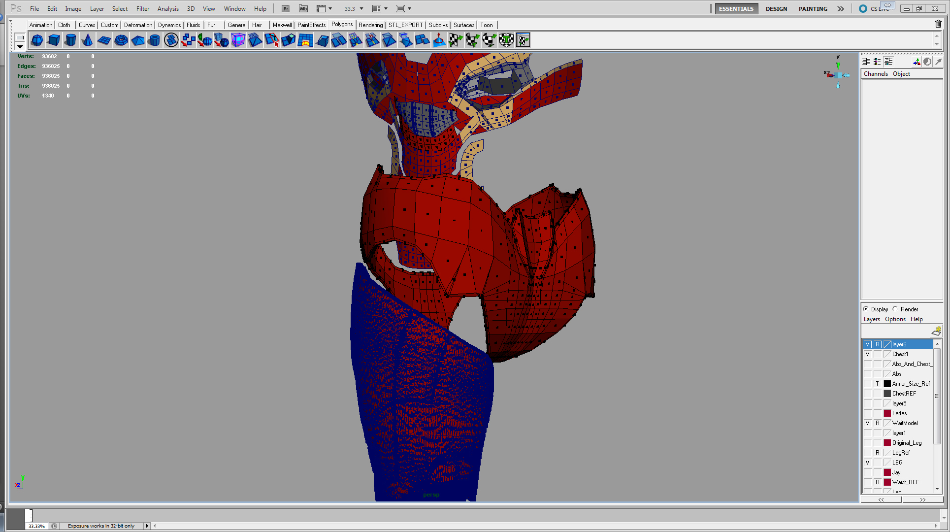The height and width of the screenshot is (532, 950).
Task: Open status bar info flyout arrow
Action: (146, 526)
